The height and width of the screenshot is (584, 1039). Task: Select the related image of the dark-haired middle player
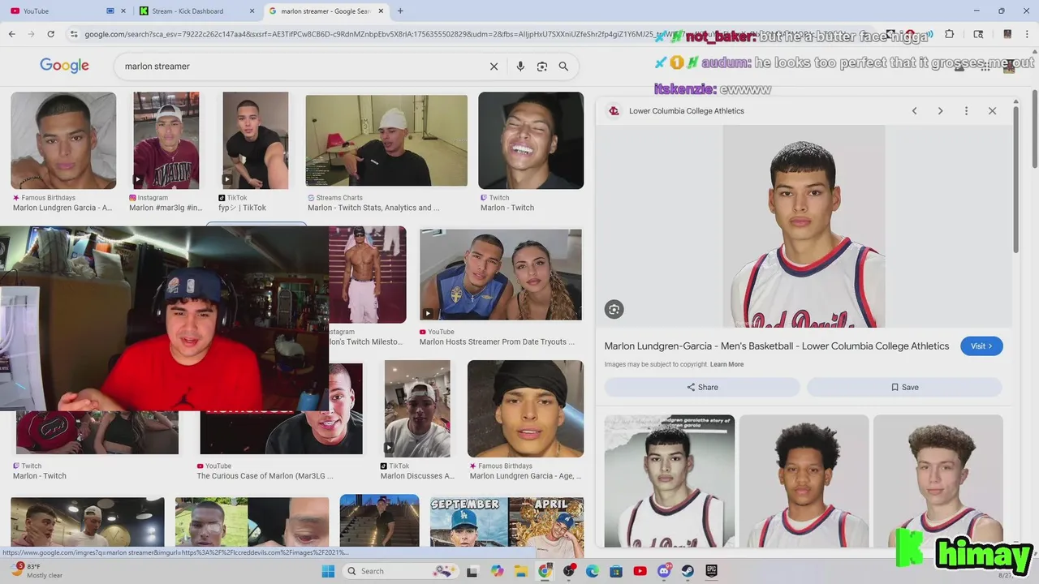[x=804, y=481]
